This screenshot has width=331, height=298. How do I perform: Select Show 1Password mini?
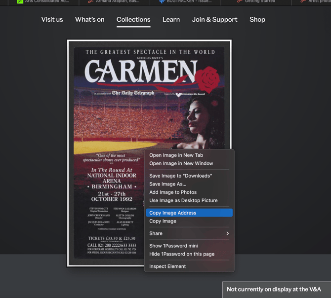pyautogui.click(x=189, y=246)
